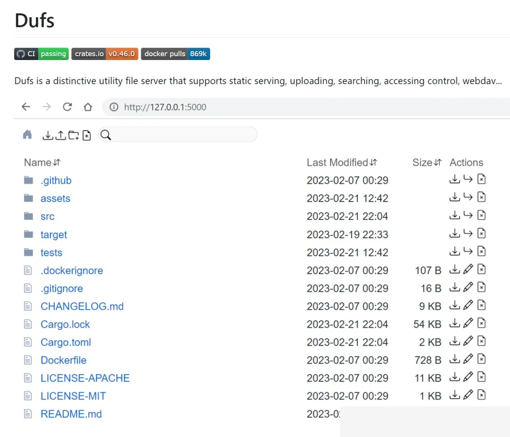
Task: Download CHANGELOG.md
Action: 454,305
